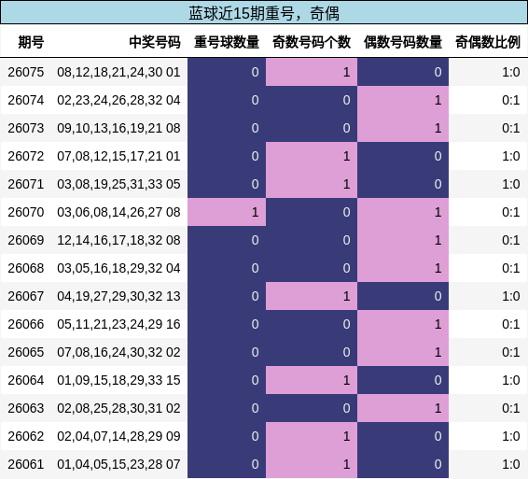Screen dimensions: 528x479
Task: Select the 重号球数量 column header
Action: 227,42
